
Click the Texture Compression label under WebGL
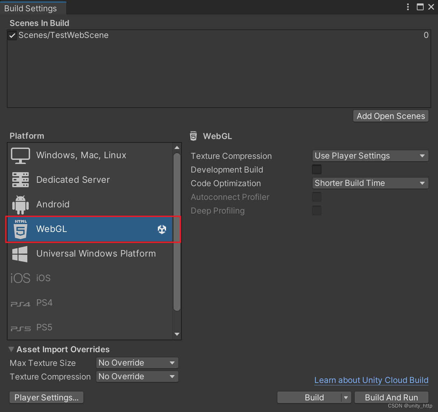tap(231, 156)
